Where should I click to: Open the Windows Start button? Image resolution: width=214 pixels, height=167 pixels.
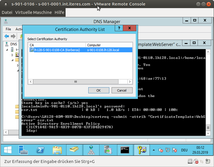tap(8, 150)
